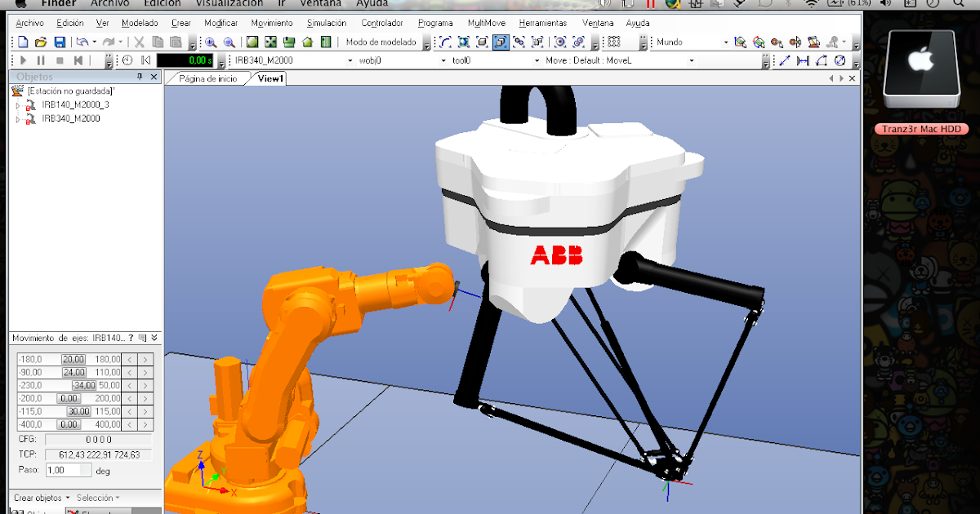
Task: Click the rotate freehand icon
Action: pos(759,42)
